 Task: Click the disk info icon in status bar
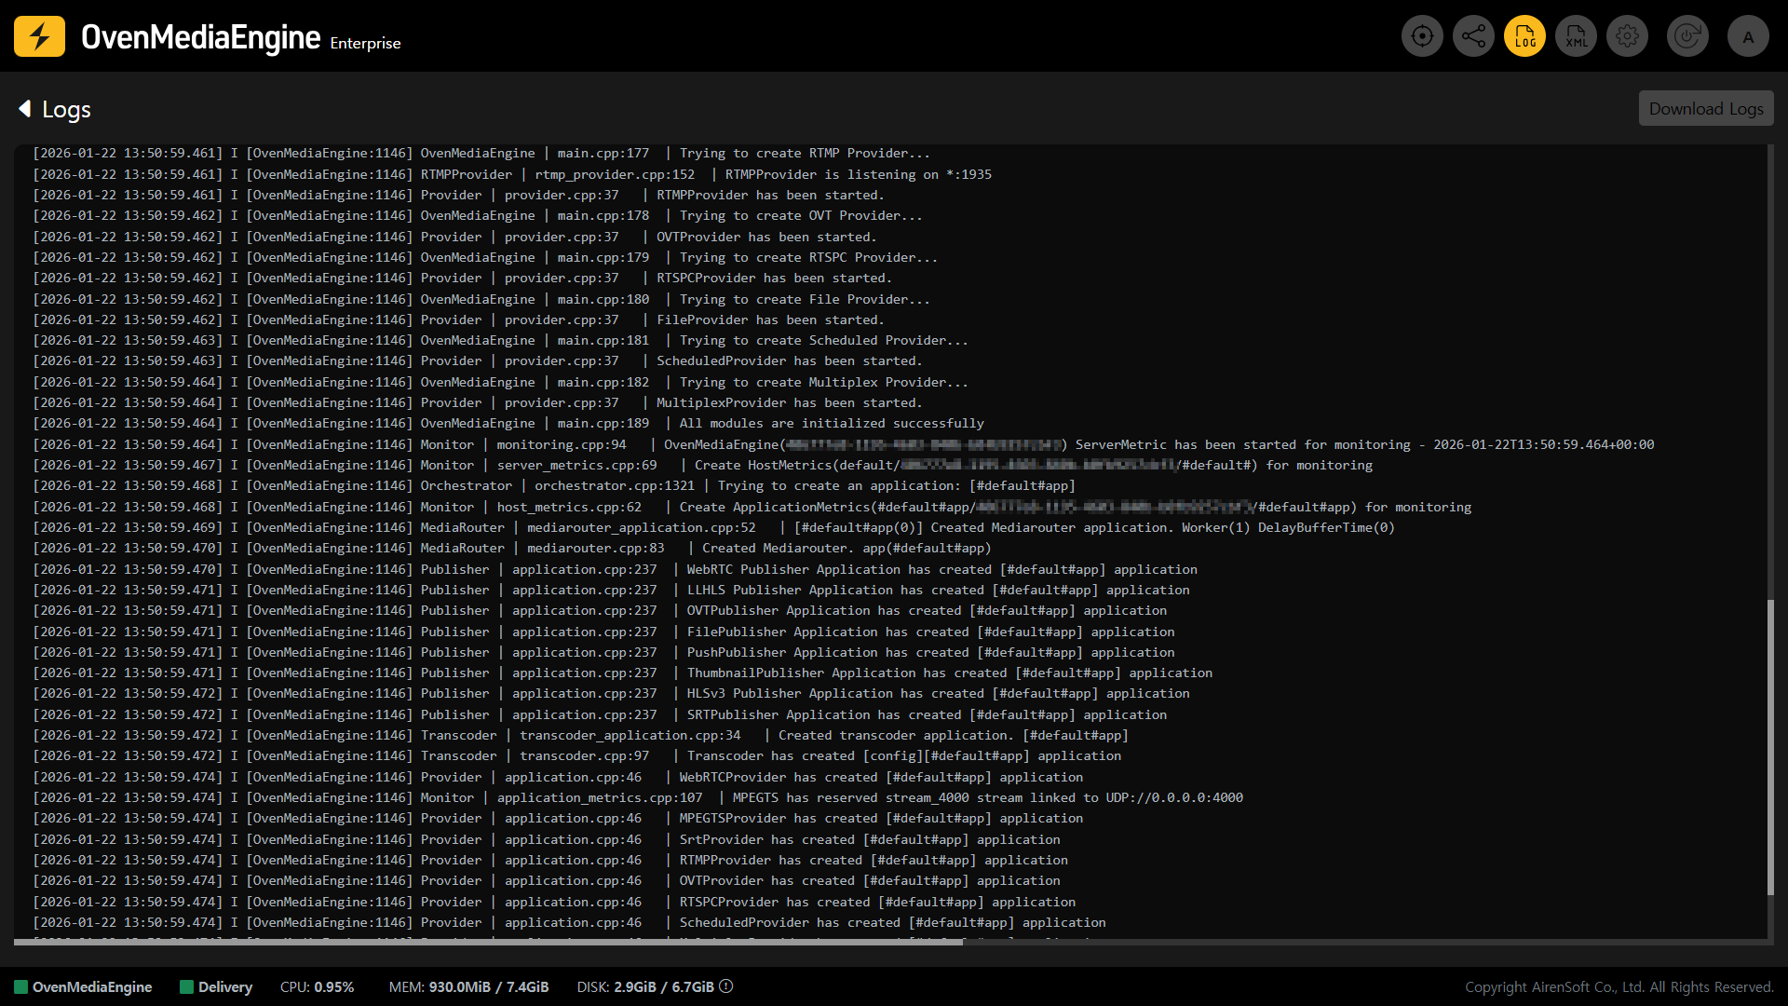click(726, 986)
